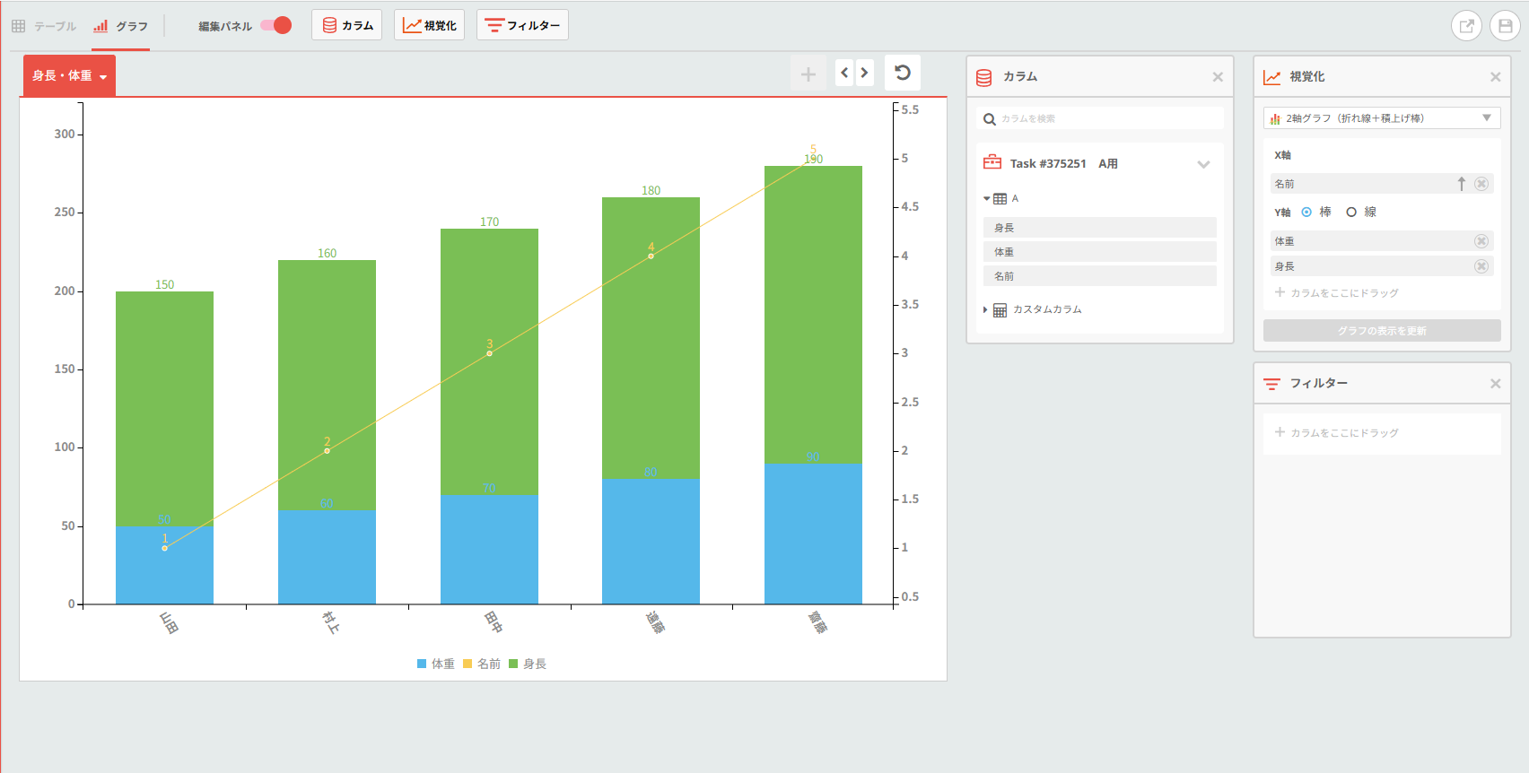The image size is (1529, 773).
Task: Click the グラフの表示を更新 button
Action: pos(1382,331)
